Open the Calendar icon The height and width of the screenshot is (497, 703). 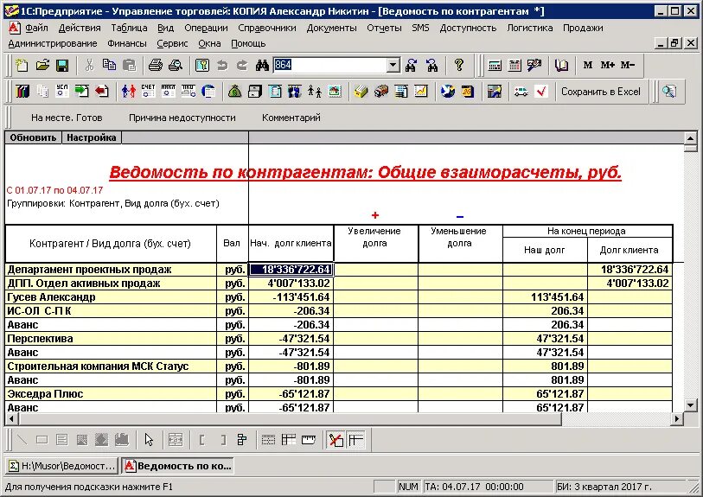click(514, 66)
